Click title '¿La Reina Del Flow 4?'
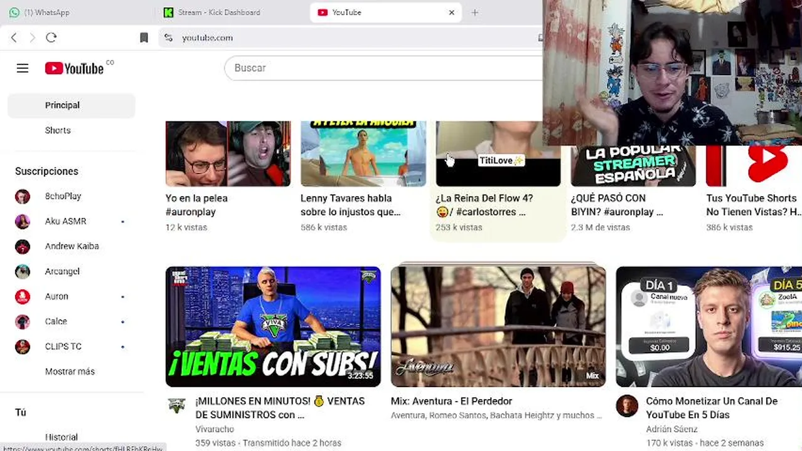The height and width of the screenshot is (451, 802). [484, 205]
